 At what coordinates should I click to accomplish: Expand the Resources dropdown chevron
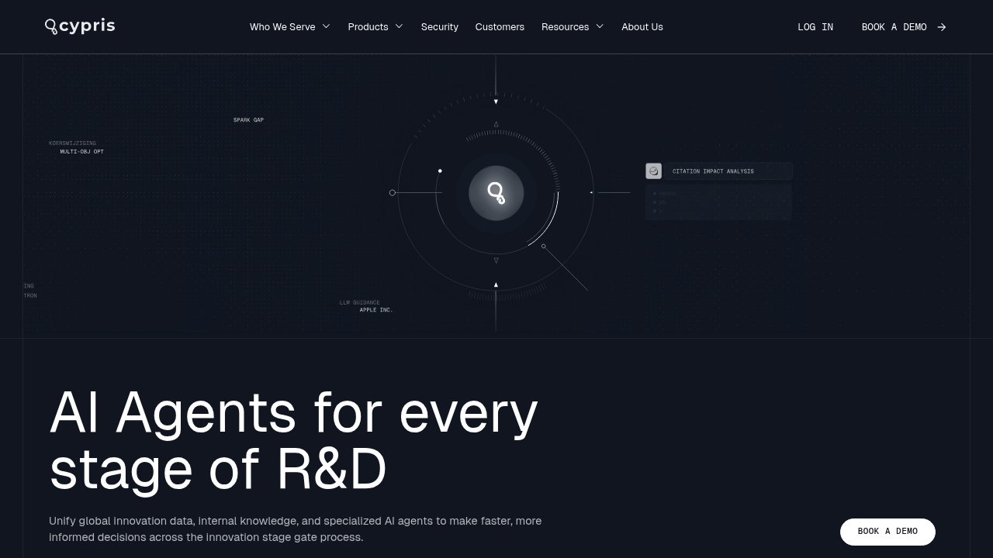600,26
